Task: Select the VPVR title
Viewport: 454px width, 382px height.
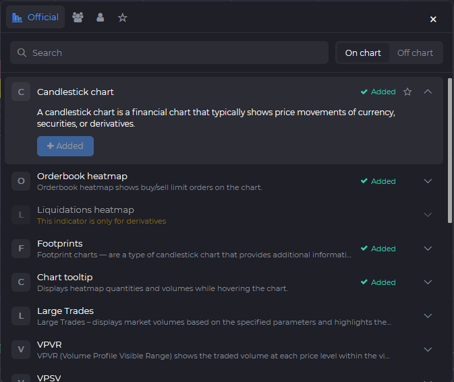Action: pyautogui.click(x=49, y=345)
